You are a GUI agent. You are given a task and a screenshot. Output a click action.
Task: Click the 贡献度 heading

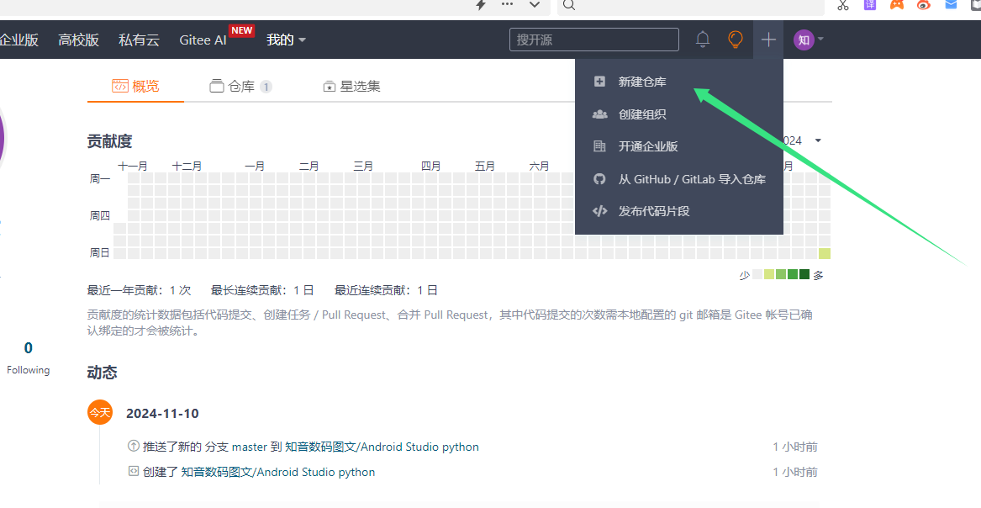click(x=109, y=141)
